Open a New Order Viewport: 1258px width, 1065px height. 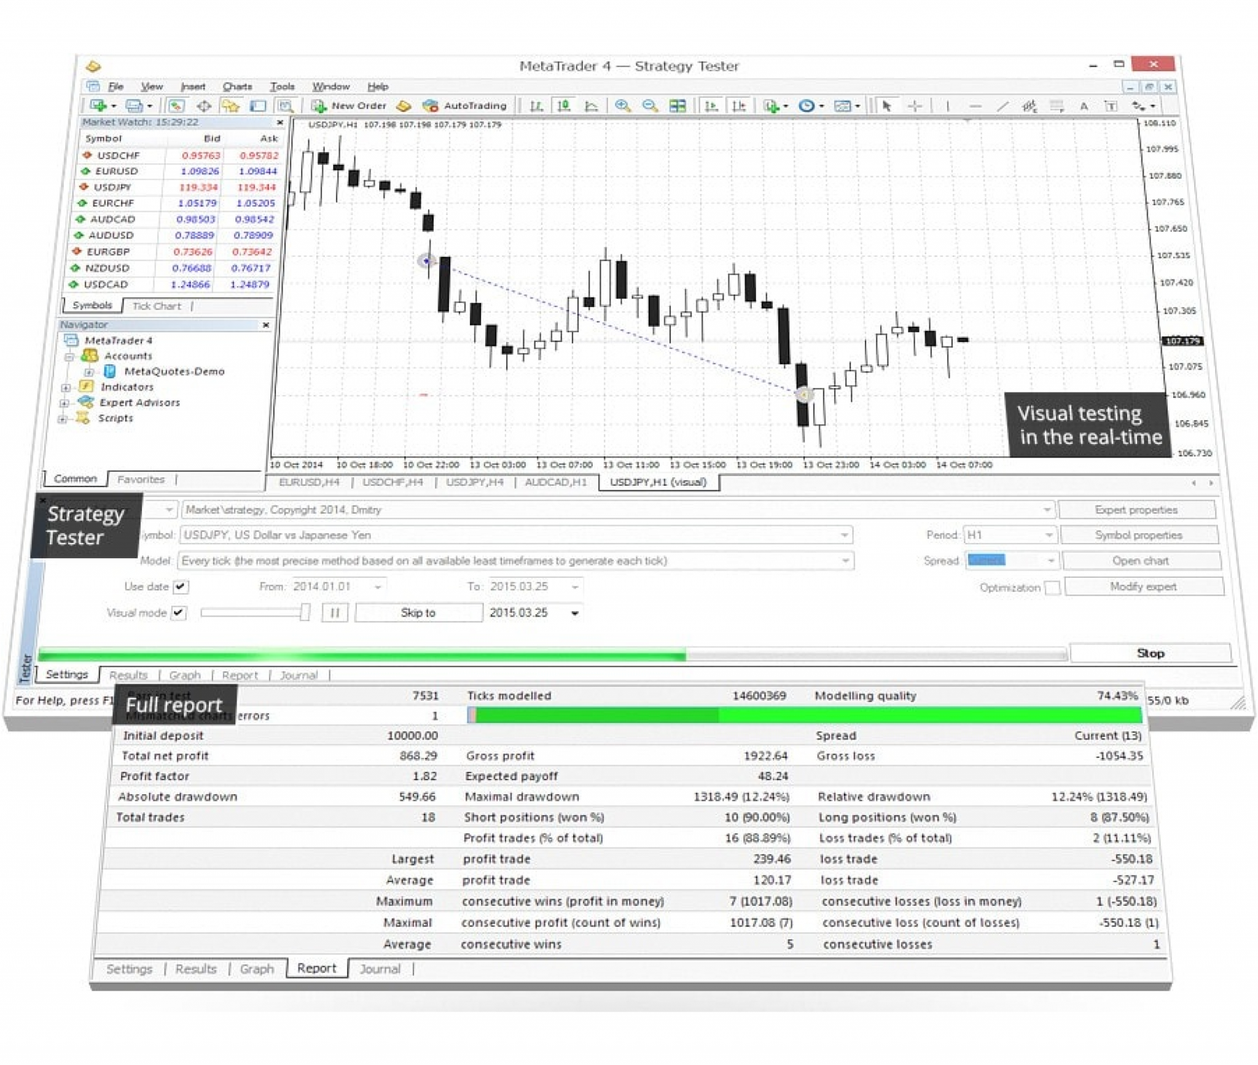point(359,106)
